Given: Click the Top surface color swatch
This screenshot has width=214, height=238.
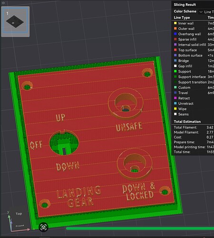Looking at the screenshot, I should pos(175,50).
